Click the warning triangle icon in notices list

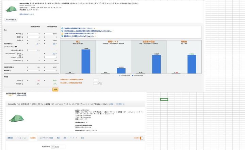click(62, 34)
